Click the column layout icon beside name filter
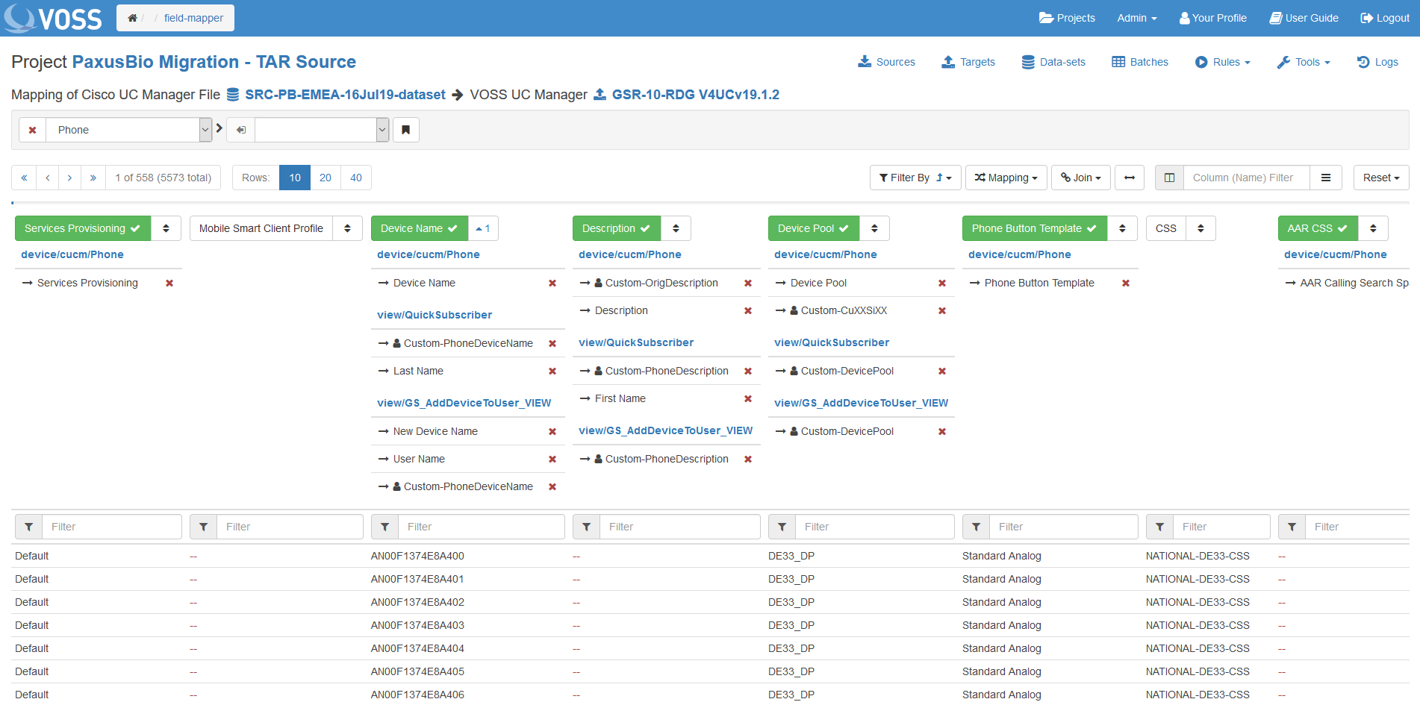This screenshot has height=702, width=1420. (x=1169, y=178)
